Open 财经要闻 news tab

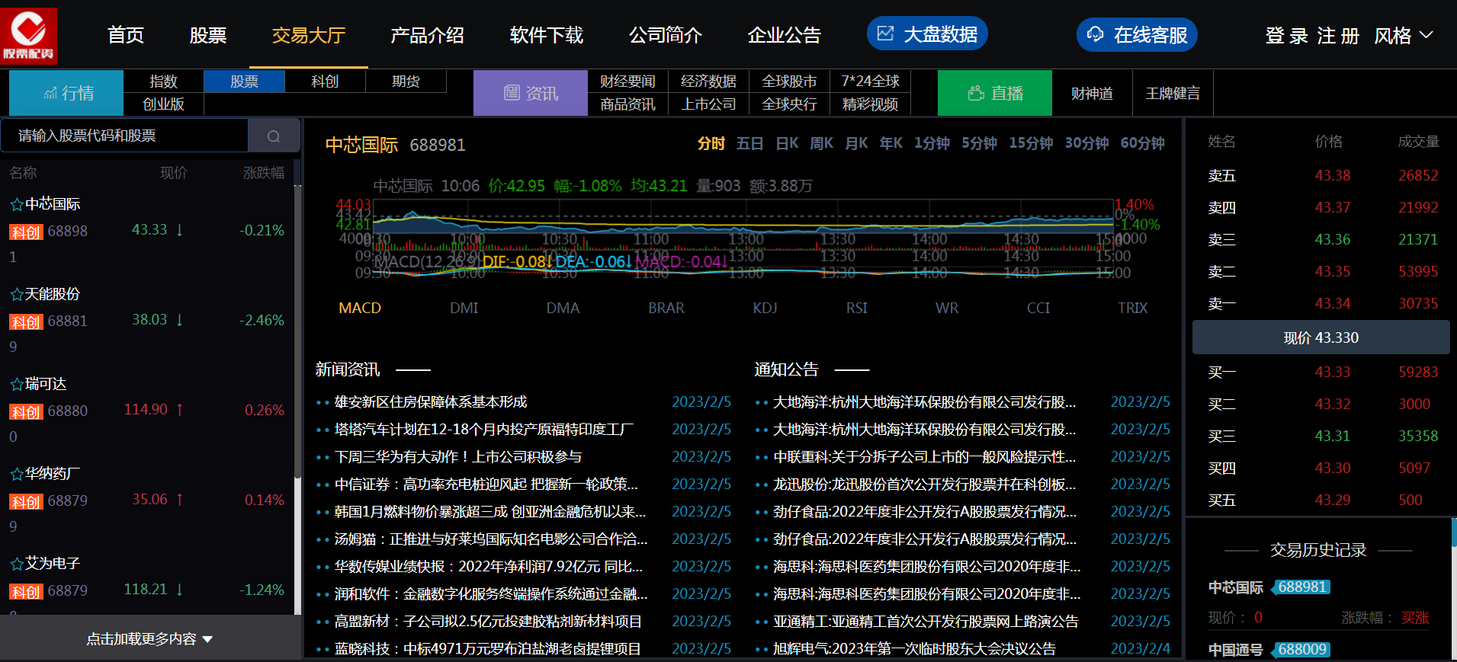pyautogui.click(x=628, y=82)
